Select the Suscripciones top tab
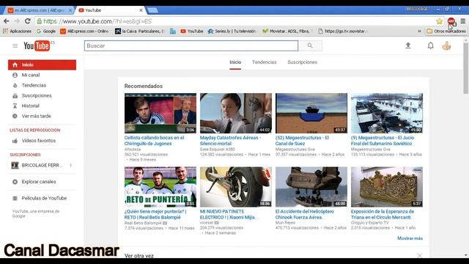 (303, 62)
